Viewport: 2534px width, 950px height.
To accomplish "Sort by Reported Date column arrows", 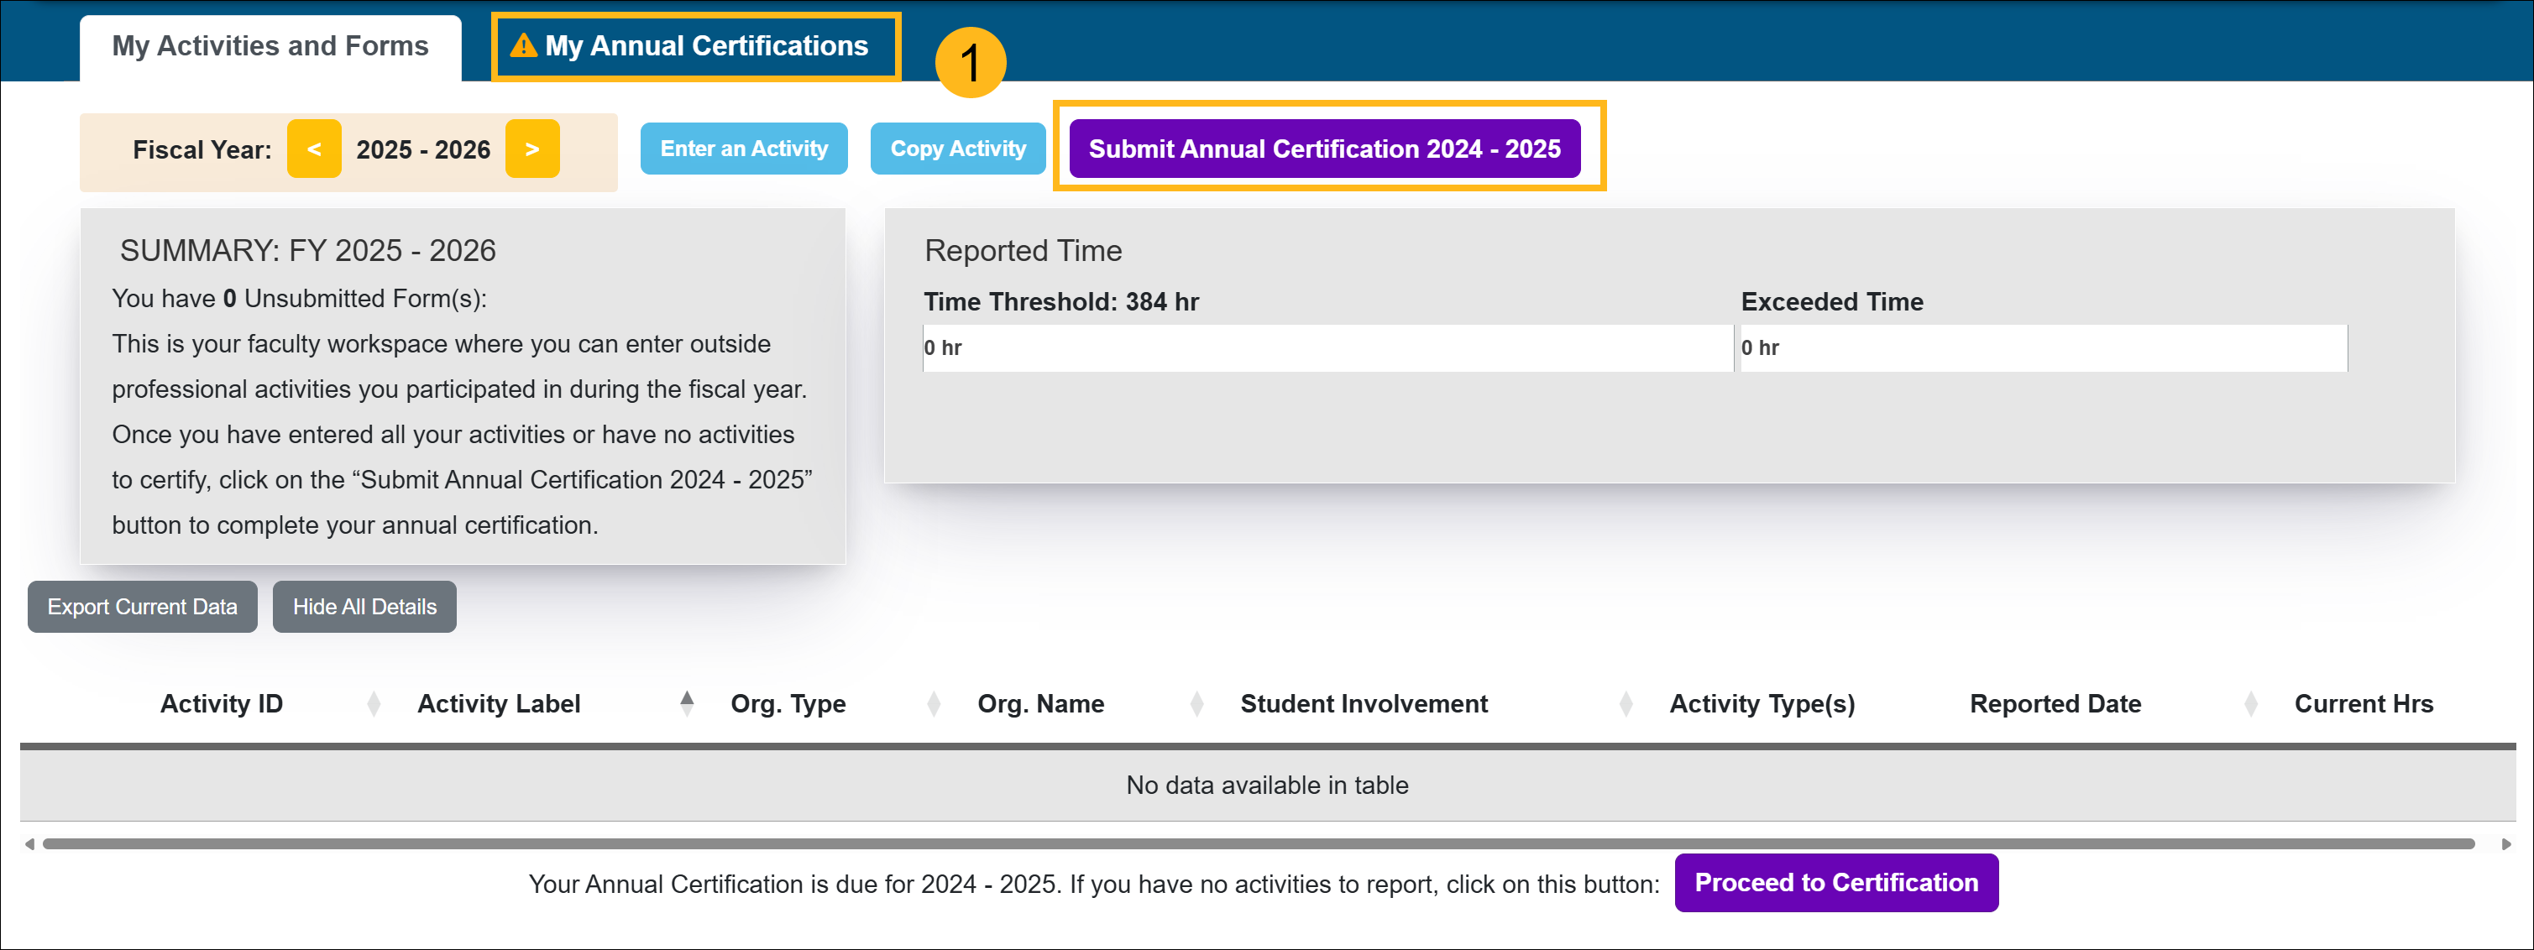I will [x=2251, y=704].
